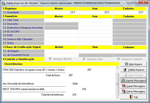Click the Item Acréscimos e Despesas field
This screenshot has width=150, height=103.
(x=95, y=28)
